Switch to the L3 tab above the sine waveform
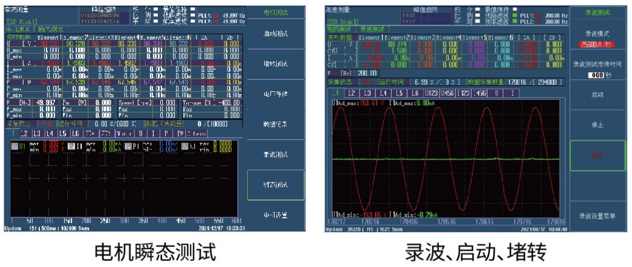 [366, 93]
